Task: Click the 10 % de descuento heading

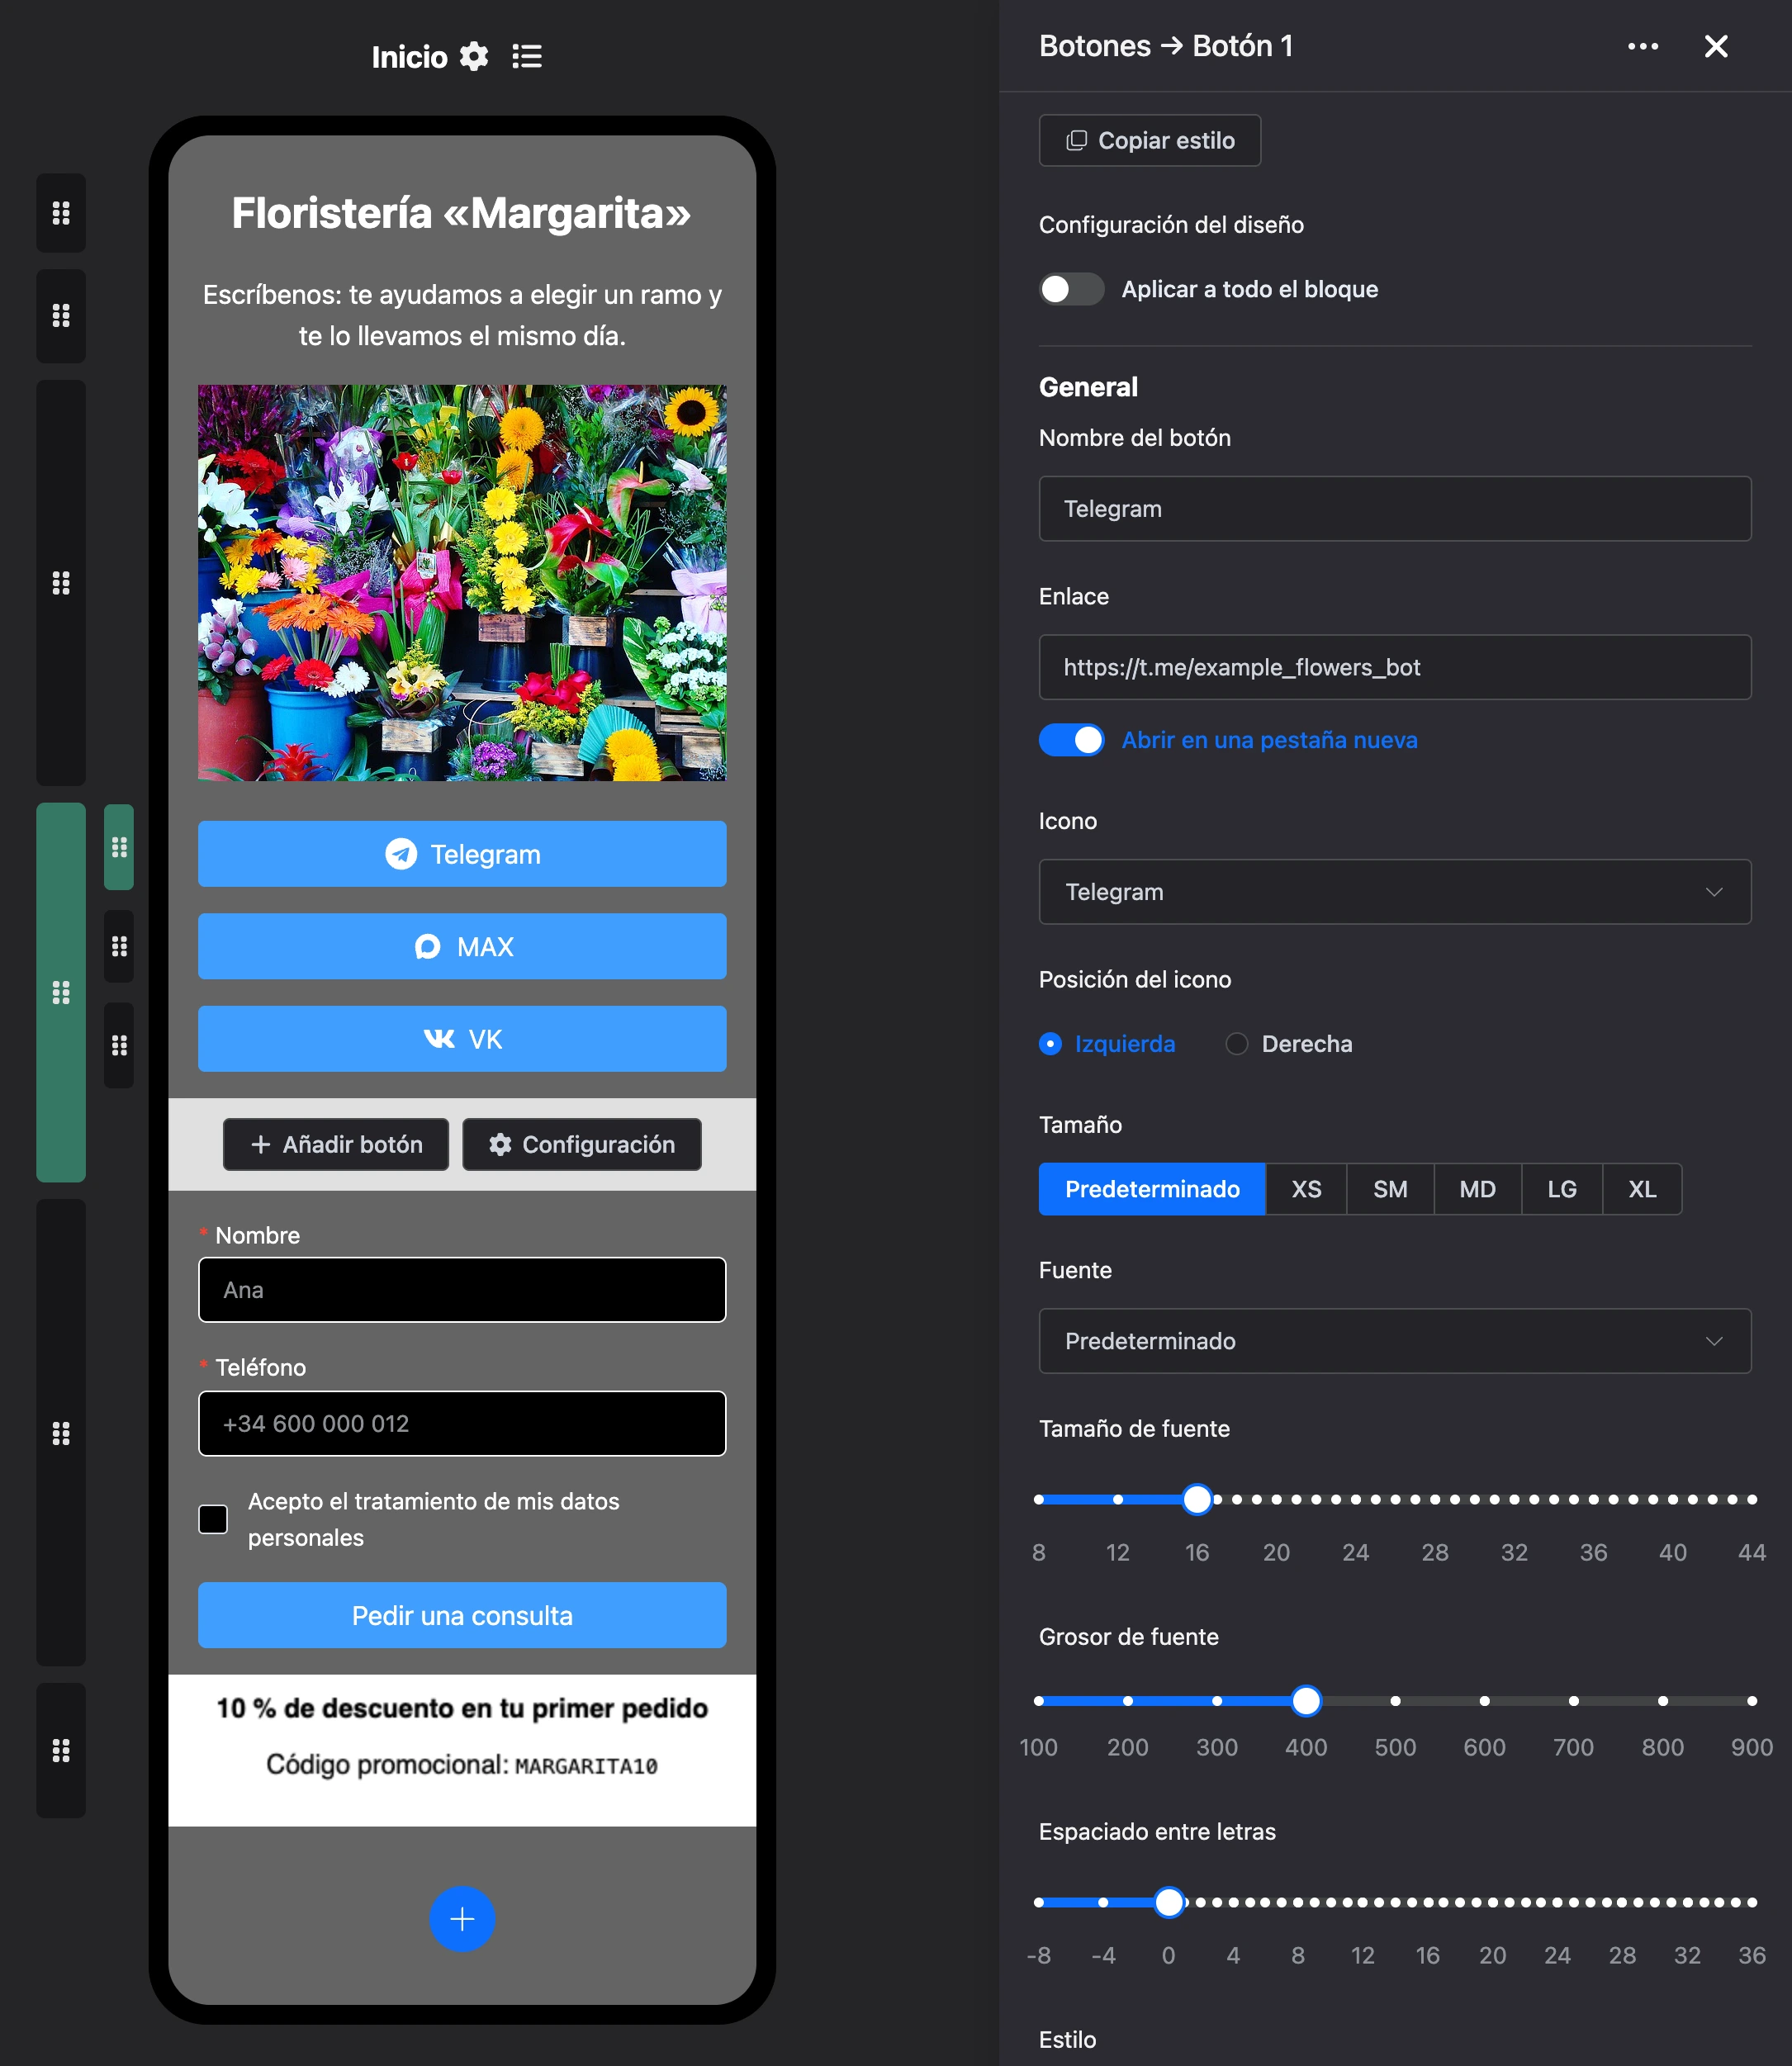Action: point(462,1708)
